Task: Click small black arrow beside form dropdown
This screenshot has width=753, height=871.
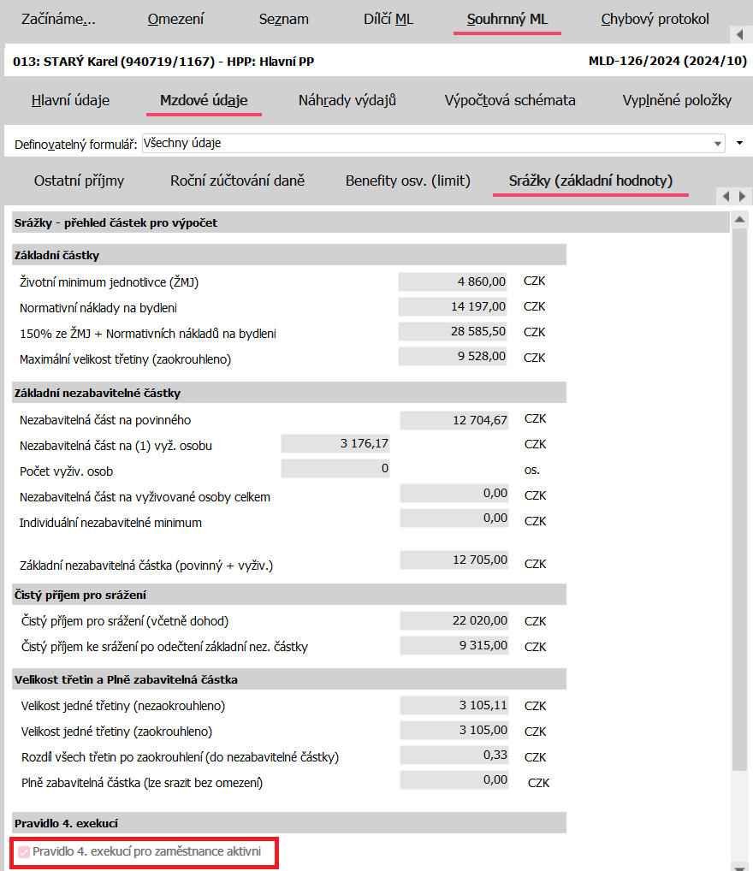Action: [x=740, y=144]
